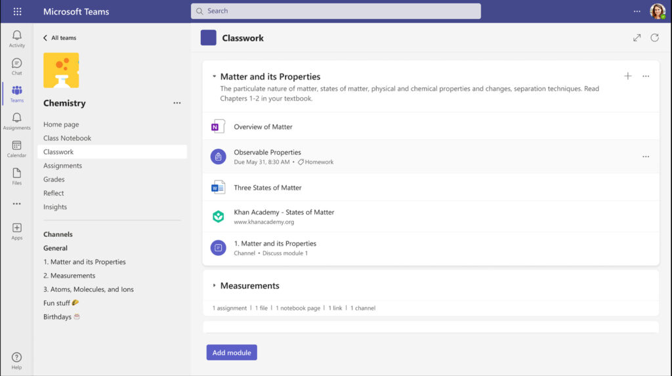Open the app launcher waffle grid
Image resolution: width=672 pixels, height=376 pixels.
17,11
